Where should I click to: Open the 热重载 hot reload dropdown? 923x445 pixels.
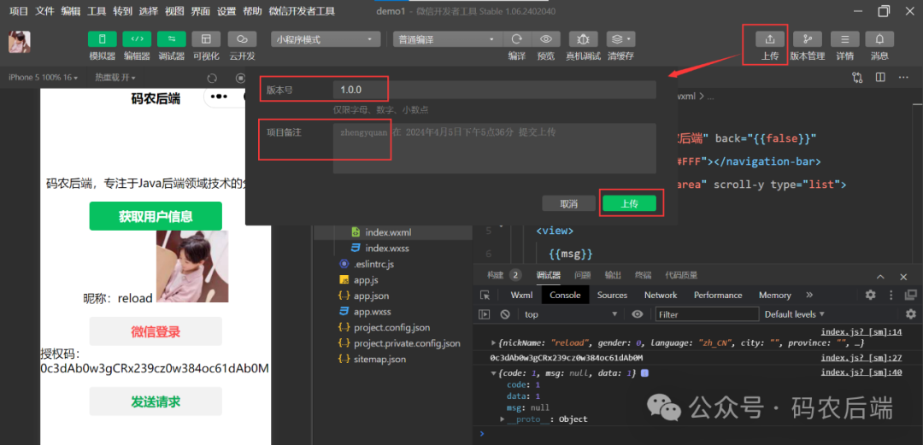[115, 78]
